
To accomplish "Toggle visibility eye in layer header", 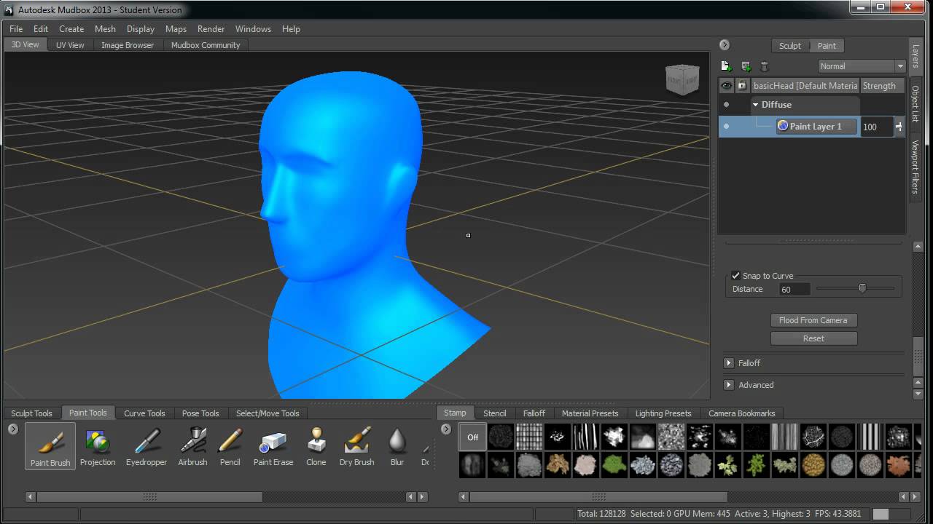I will (726, 86).
